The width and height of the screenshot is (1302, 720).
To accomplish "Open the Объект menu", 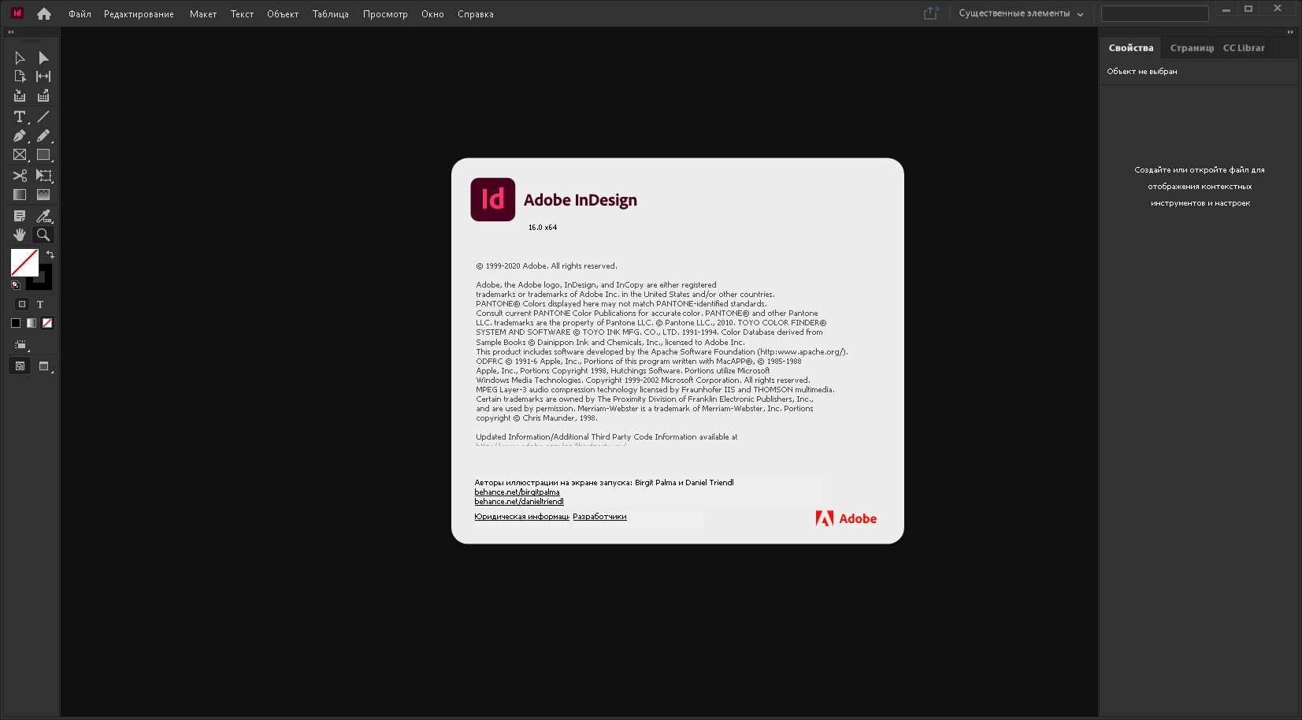I will (283, 14).
